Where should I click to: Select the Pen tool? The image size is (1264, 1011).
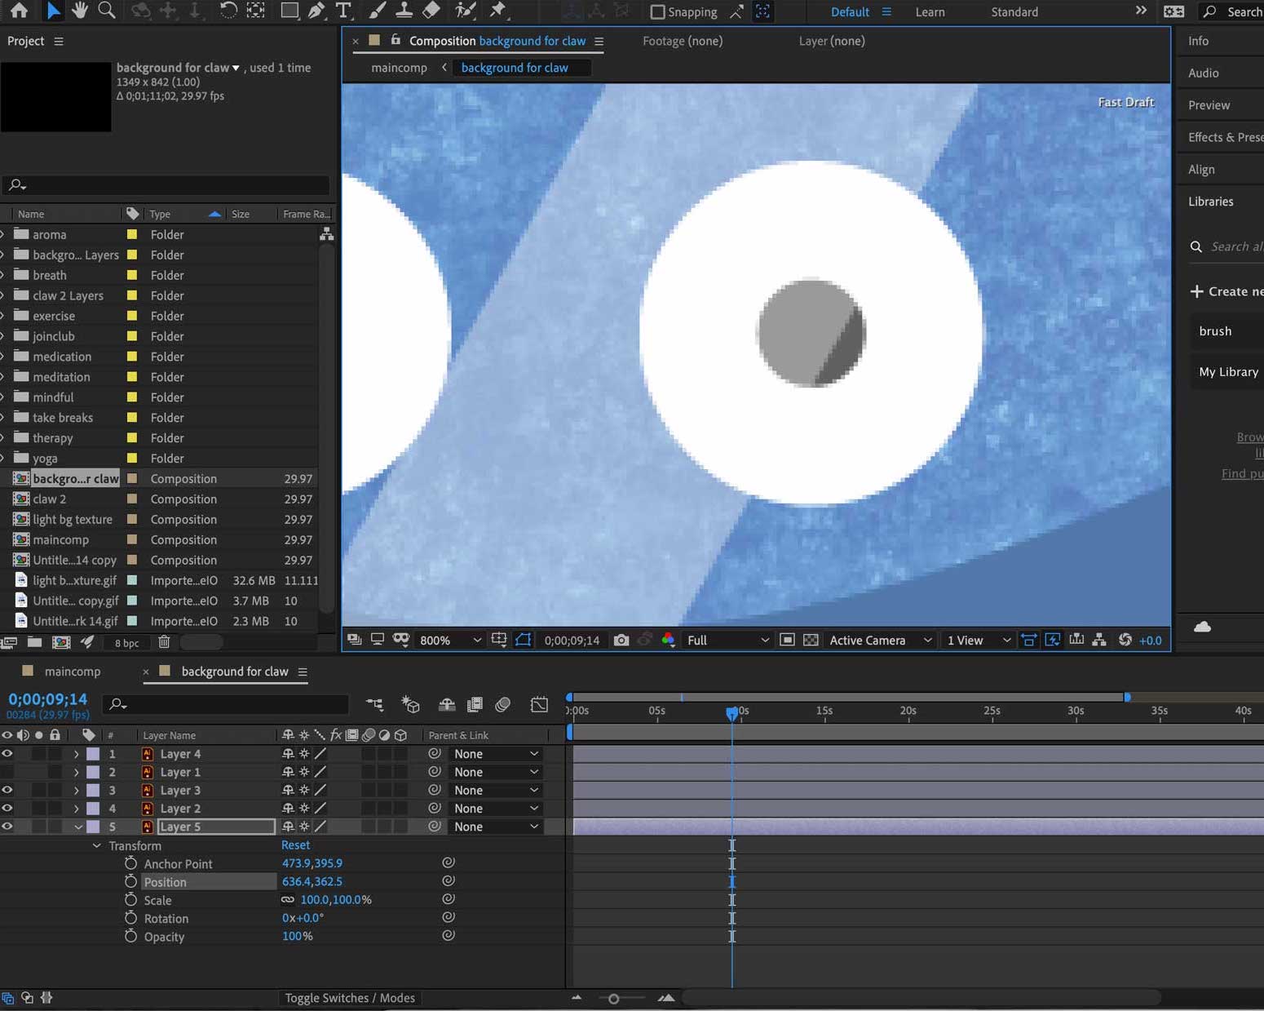pos(316,11)
